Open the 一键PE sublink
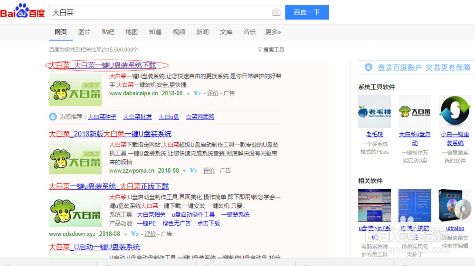The image size is (475, 266). [147, 223]
